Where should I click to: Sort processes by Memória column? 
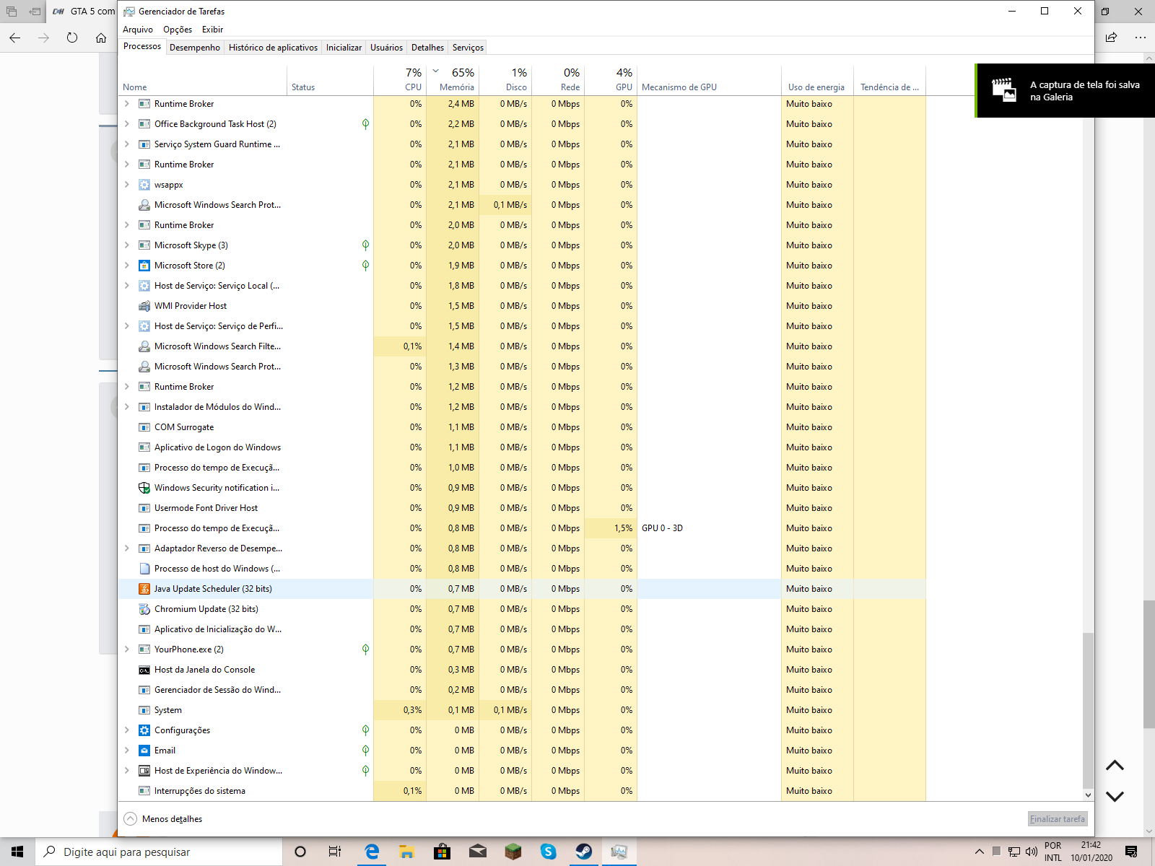tap(453, 80)
